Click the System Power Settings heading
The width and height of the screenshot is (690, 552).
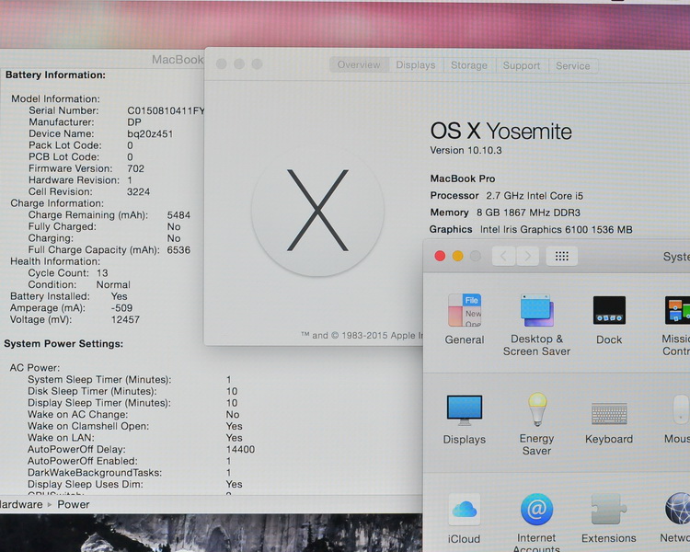click(x=63, y=344)
